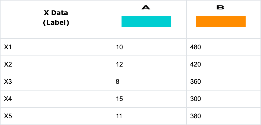Select the series A column header label
The height and width of the screenshot is (125, 261).
point(146,8)
